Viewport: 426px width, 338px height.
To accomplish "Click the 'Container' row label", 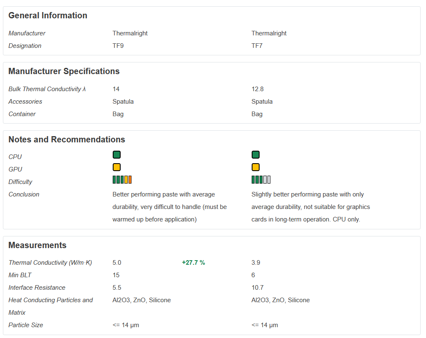I will (x=22, y=114).
